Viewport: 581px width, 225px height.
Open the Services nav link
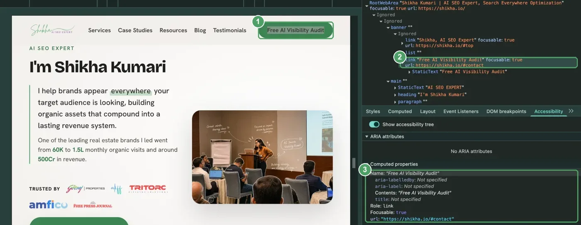coord(99,30)
